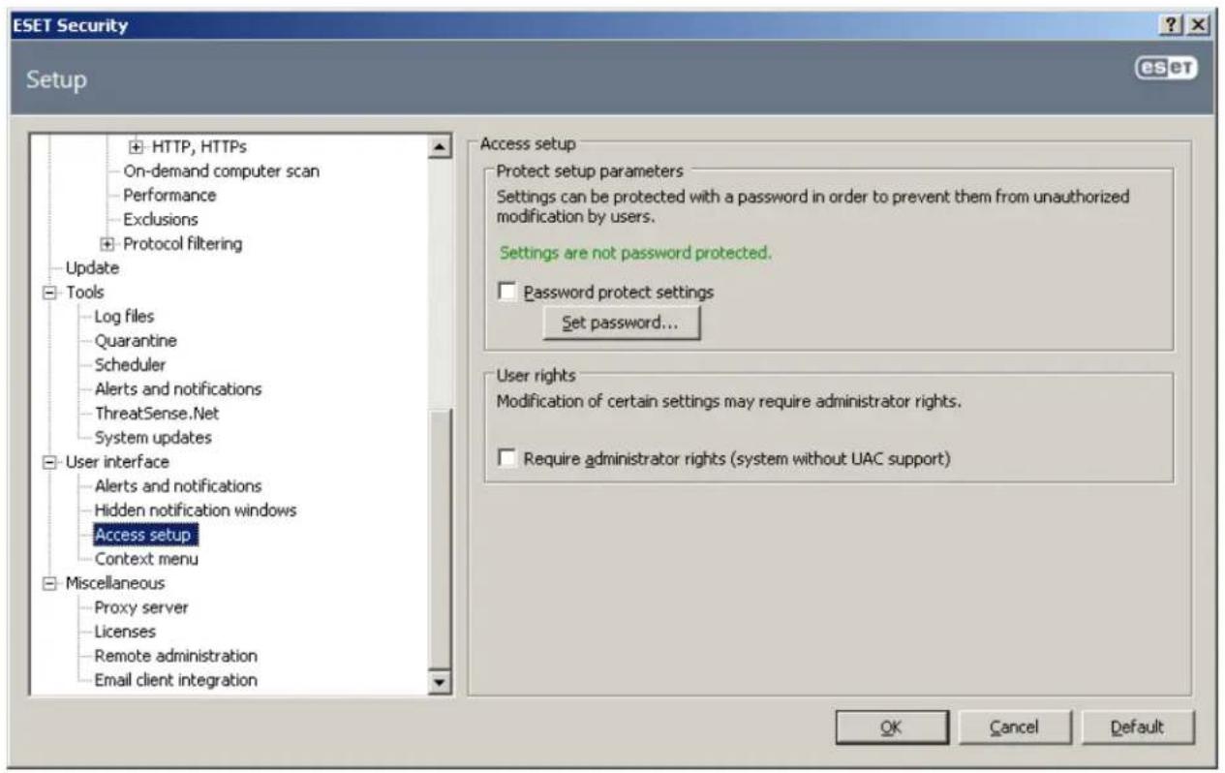Select the Update tree item
The image size is (1225, 773).
point(92,267)
